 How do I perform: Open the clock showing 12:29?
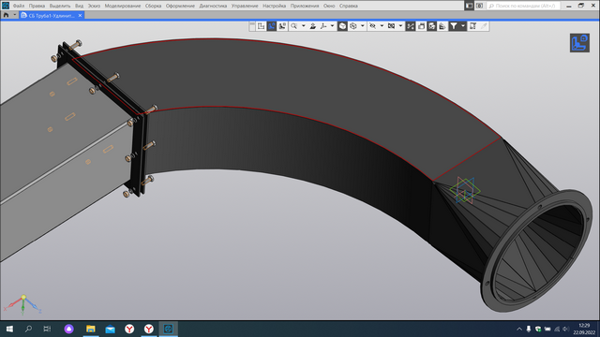tap(584, 329)
